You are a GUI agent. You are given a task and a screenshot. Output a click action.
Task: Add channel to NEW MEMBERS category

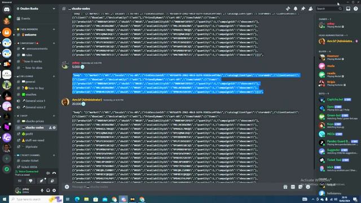54,29
